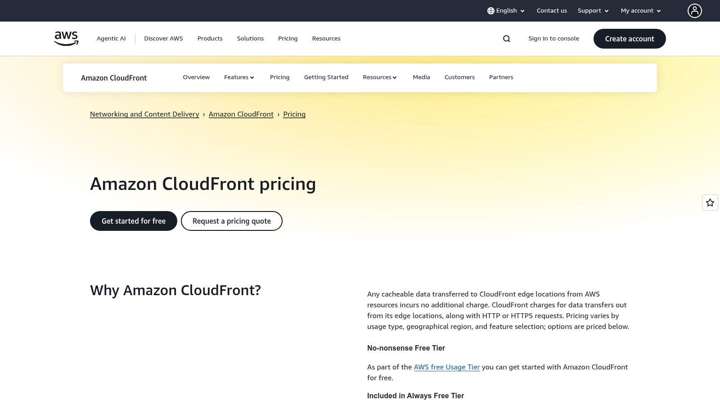Click Pricing breadcrumb link
720x405 pixels.
(294, 114)
